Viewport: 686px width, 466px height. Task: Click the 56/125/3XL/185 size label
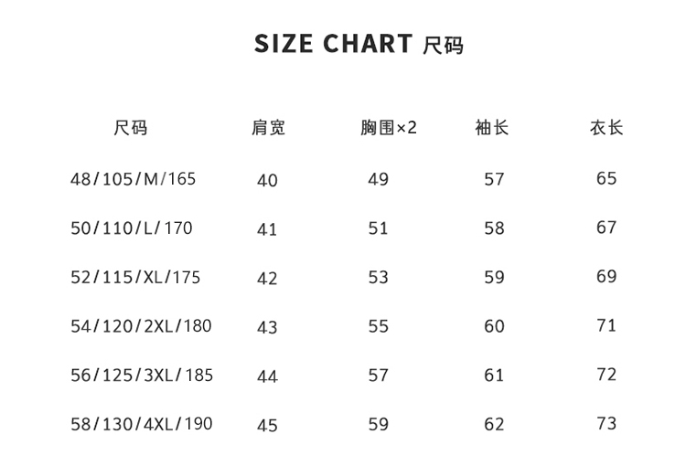142,376
